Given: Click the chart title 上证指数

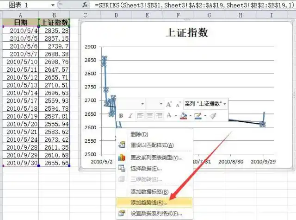Looking at the screenshot, I should coord(187,32).
